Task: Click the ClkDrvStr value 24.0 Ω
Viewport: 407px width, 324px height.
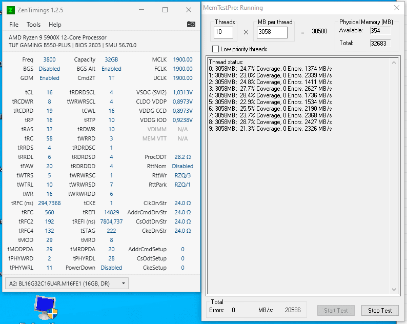Action: [x=182, y=203]
